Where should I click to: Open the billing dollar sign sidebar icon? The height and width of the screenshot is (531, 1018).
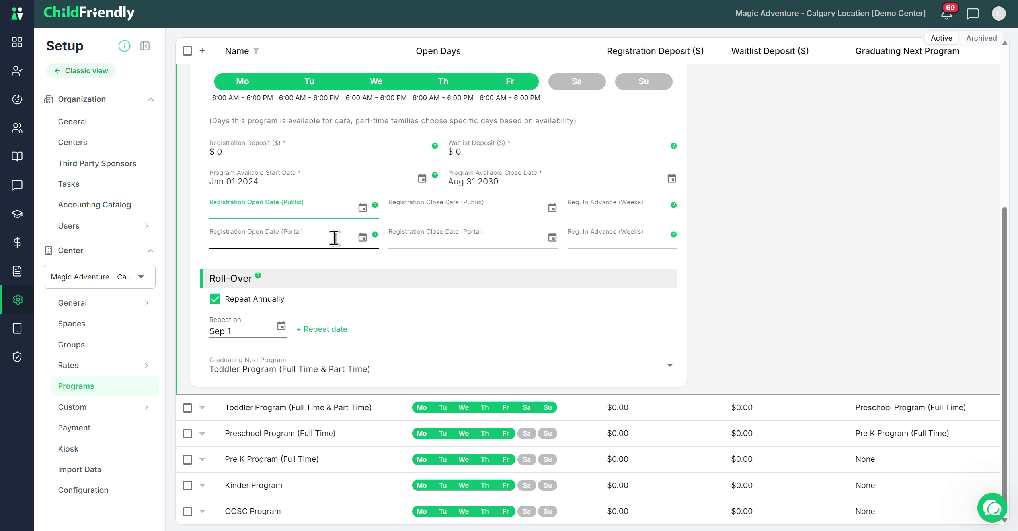(17, 242)
